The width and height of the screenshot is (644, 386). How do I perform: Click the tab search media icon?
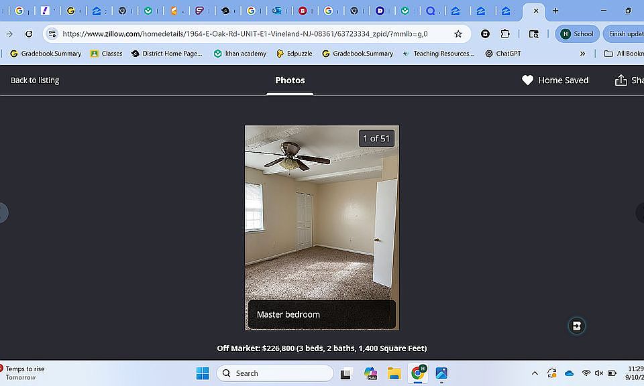[533, 34]
